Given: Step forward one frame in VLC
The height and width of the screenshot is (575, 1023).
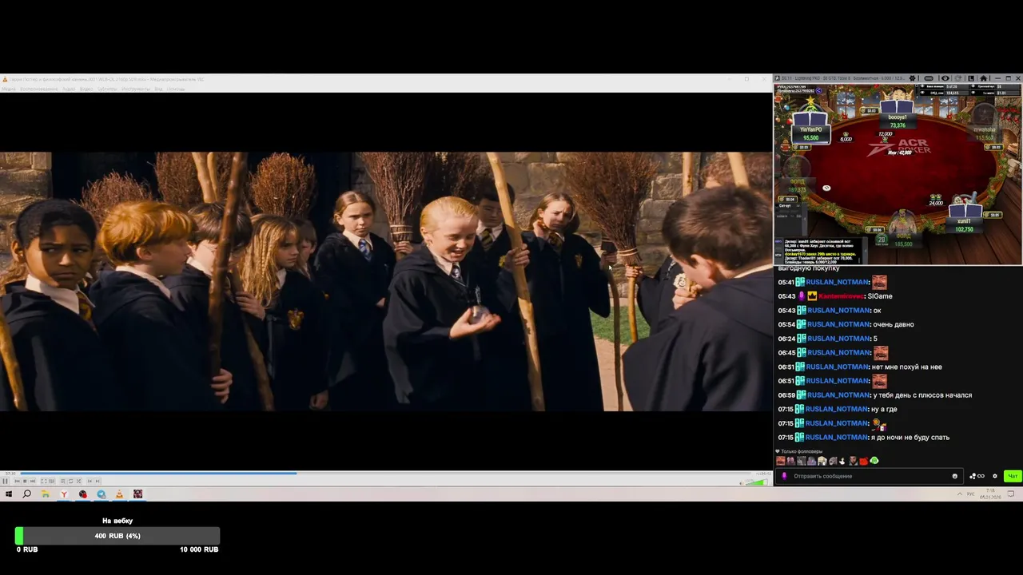Looking at the screenshot, I should point(98,481).
